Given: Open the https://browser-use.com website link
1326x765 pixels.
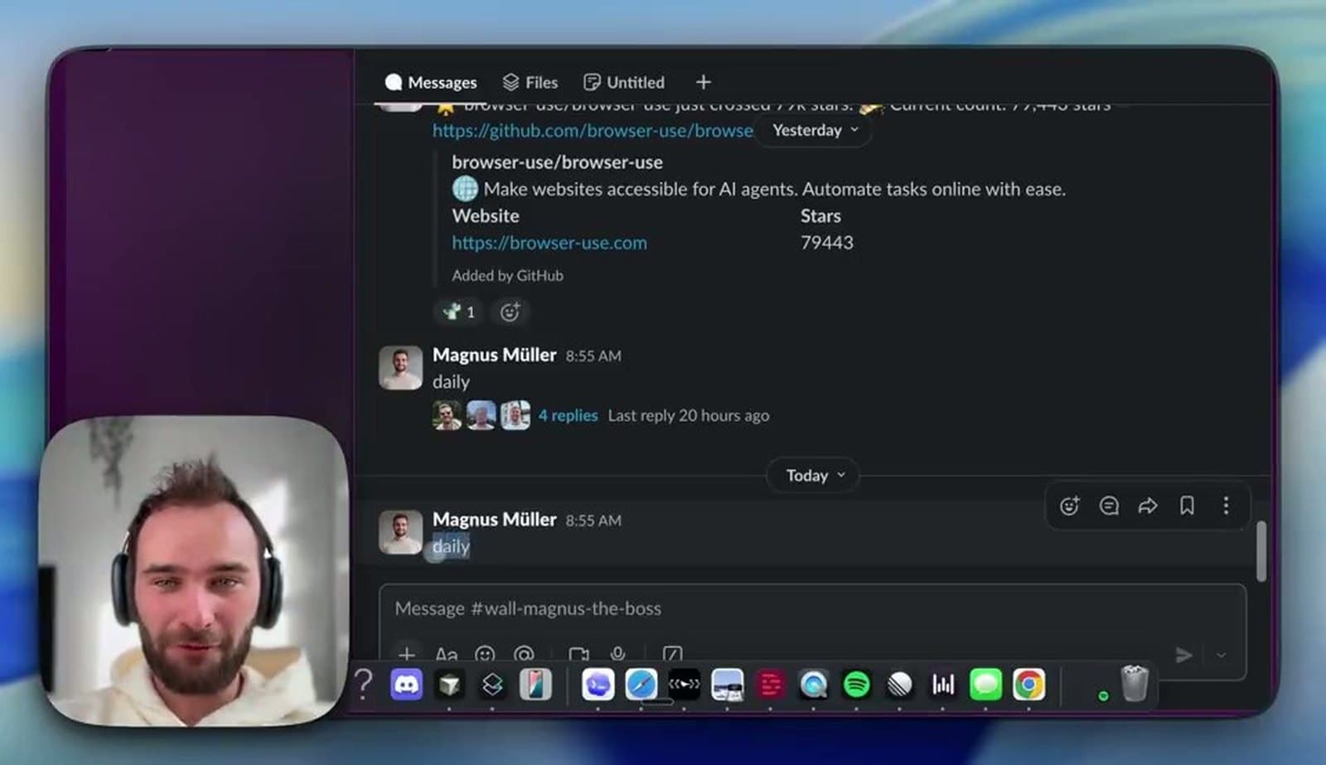Looking at the screenshot, I should (x=549, y=243).
